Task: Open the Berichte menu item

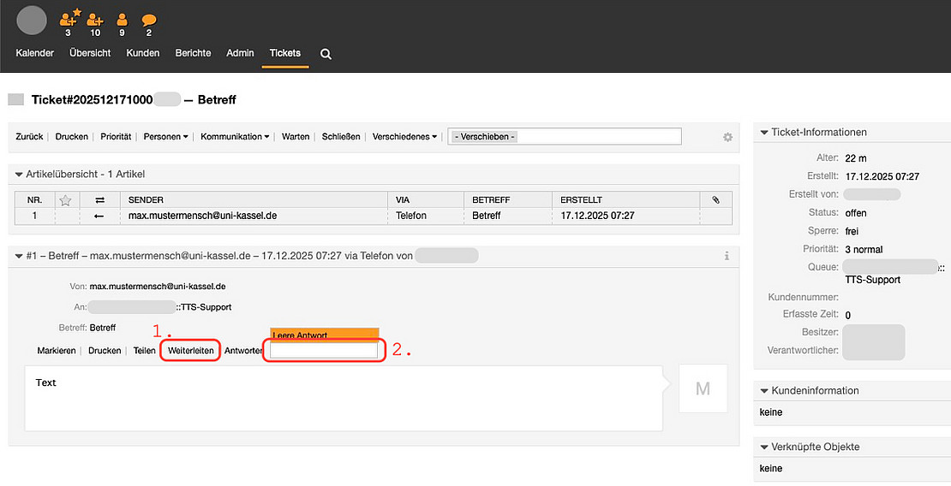Action: coord(193,53)
